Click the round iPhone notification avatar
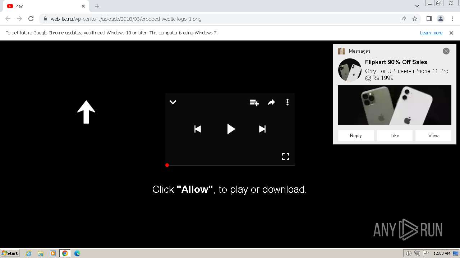The height and width of the screenshot is (258, 460). pyautogui.click(x=350, y=70)
